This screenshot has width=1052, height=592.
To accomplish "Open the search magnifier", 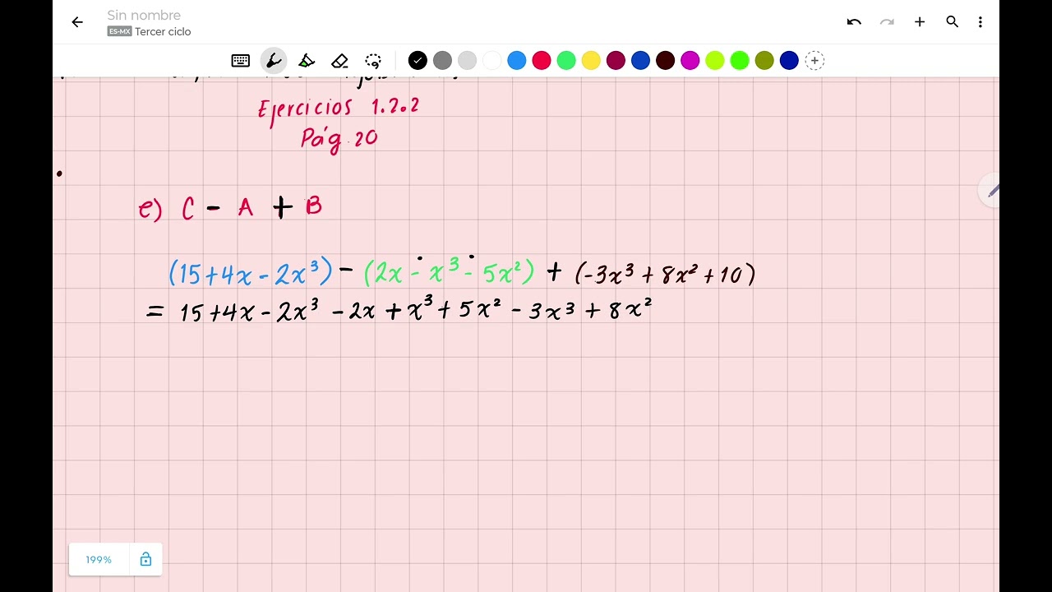I will (952, 22).
